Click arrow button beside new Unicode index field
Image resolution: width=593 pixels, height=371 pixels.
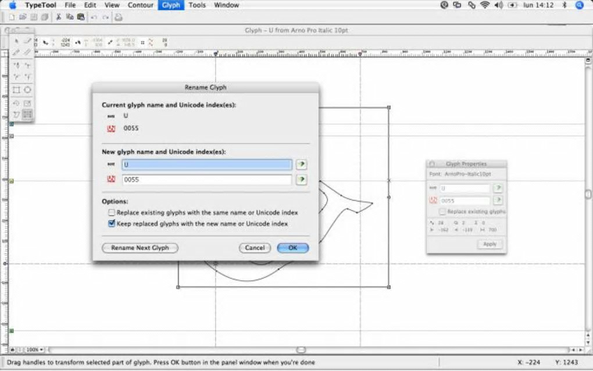(x=301, y=179)
